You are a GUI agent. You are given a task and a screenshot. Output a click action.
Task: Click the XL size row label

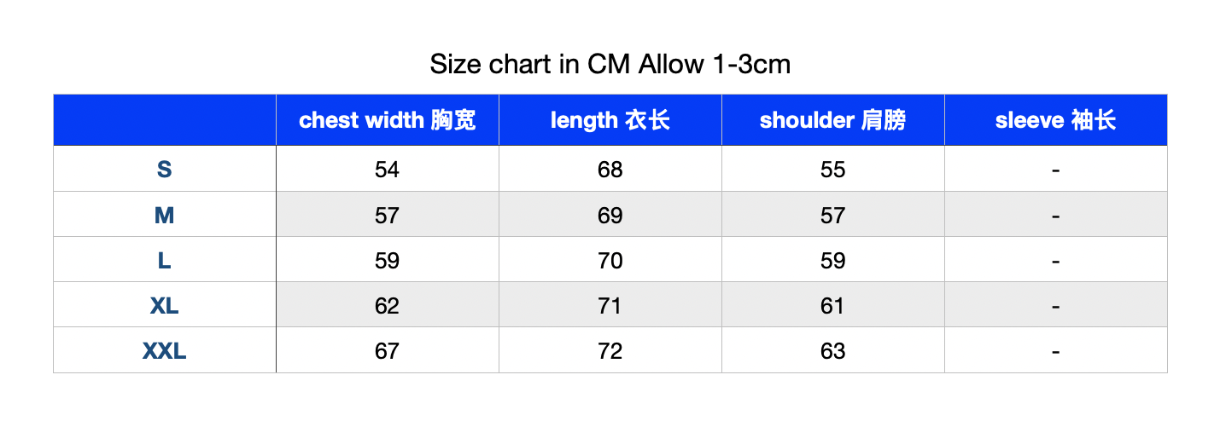[x=165, y=305]
